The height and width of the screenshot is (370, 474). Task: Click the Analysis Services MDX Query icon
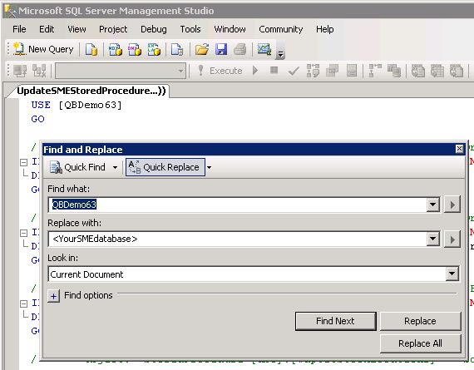click(116, 49)
